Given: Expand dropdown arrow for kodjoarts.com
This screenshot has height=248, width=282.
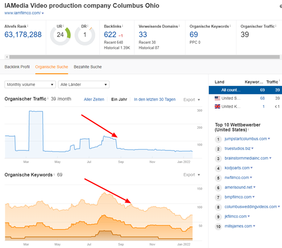Looking at the screenshot, I should (252, 168).
